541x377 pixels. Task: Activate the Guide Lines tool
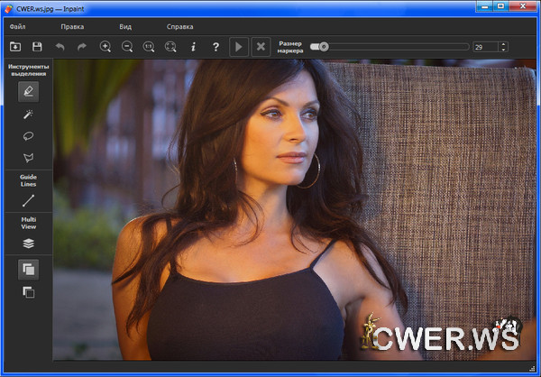tap(28, 201)
